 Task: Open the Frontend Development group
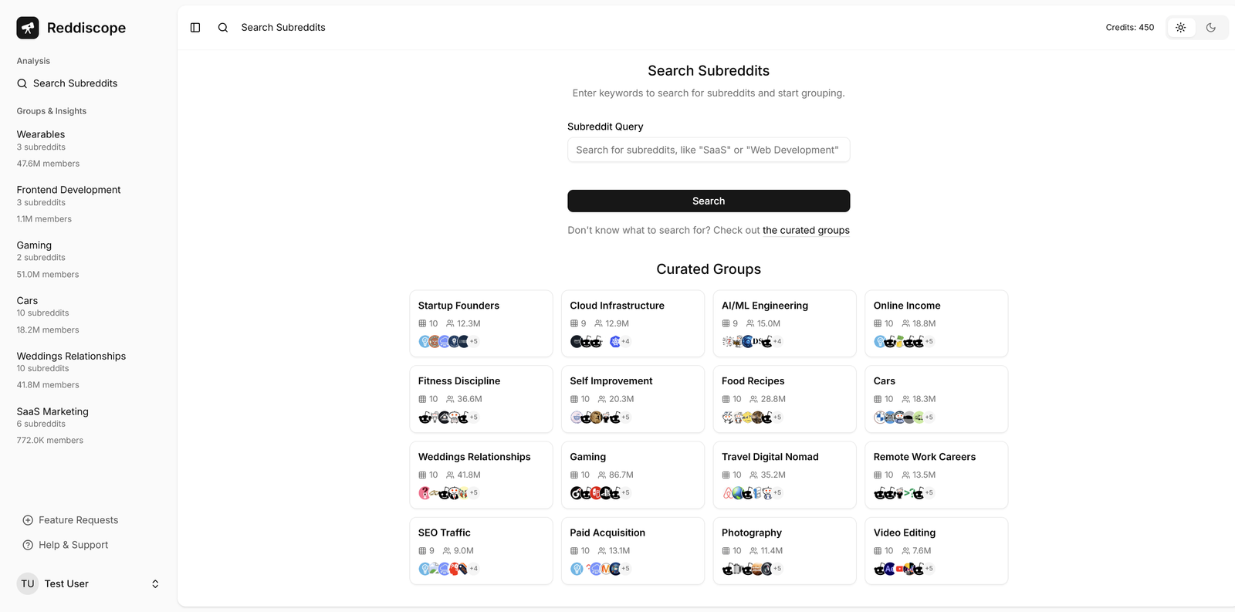tap(69, 190)
